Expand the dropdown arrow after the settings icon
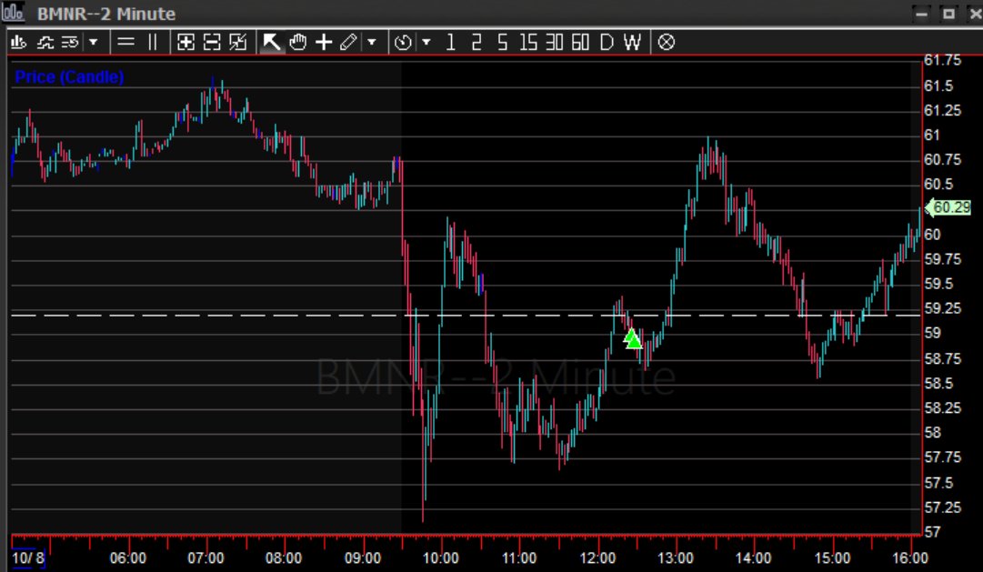 pos(94,42)
